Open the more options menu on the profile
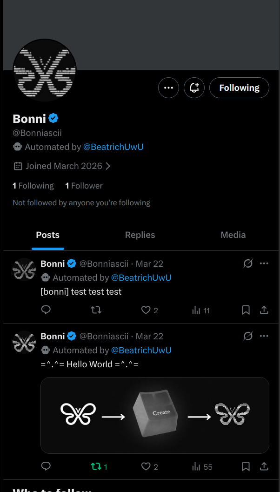The image size is (280, 492). coord(168,88)
